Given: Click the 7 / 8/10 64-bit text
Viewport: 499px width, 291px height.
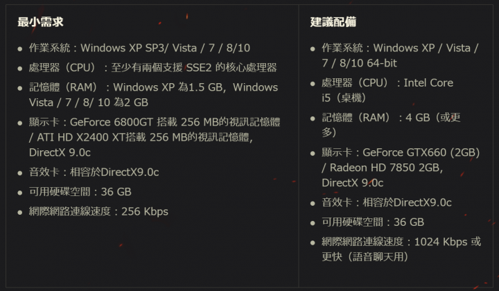Looking at the screenshot, I should pyautogui.click(x=359, y=63).
